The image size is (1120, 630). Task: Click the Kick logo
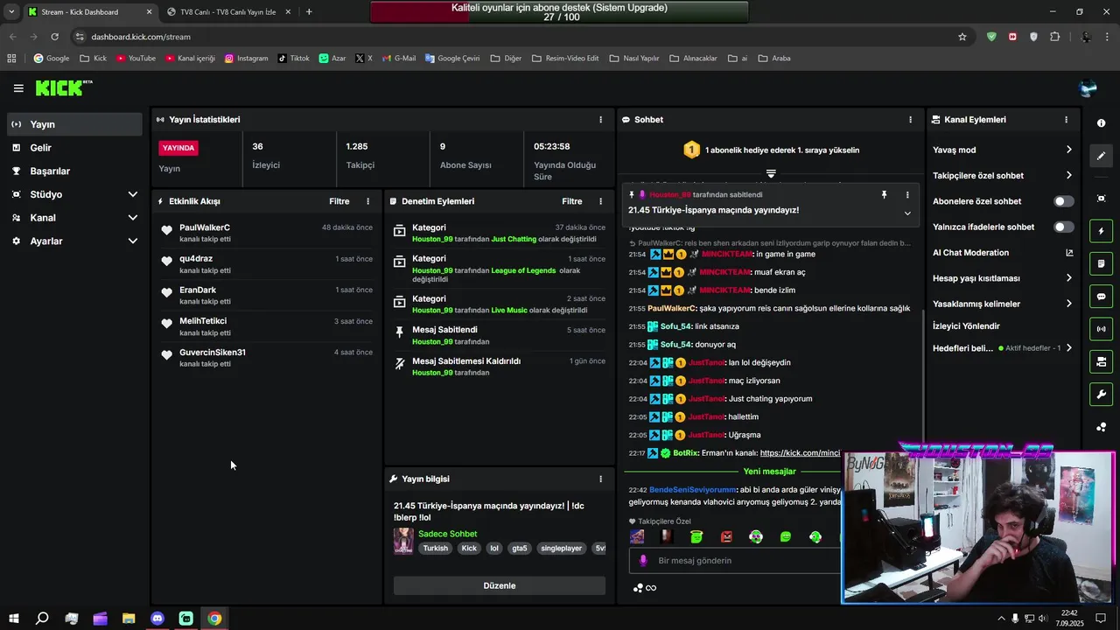(63, 87)
